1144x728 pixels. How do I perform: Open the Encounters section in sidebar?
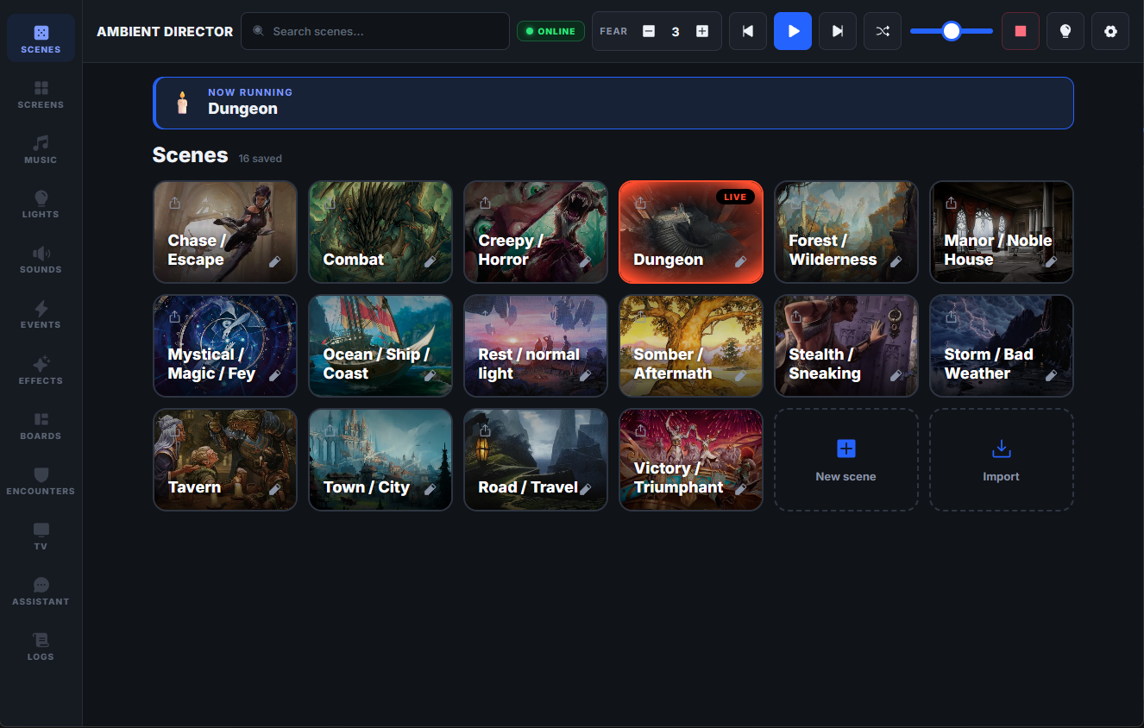(41, 480)
